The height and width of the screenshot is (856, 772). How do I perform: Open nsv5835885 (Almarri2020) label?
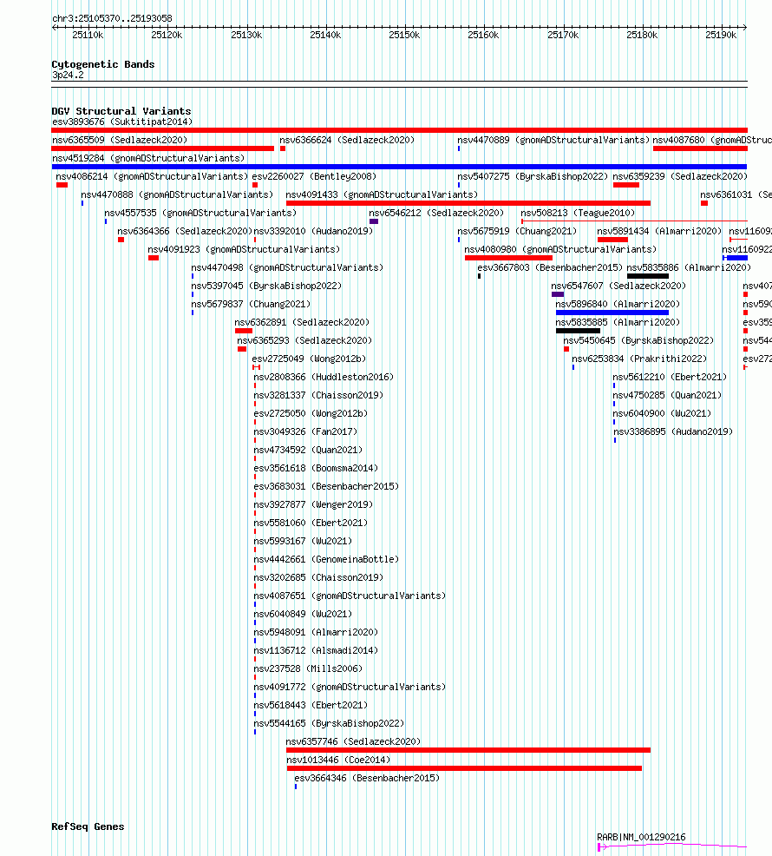pos(618,323)
